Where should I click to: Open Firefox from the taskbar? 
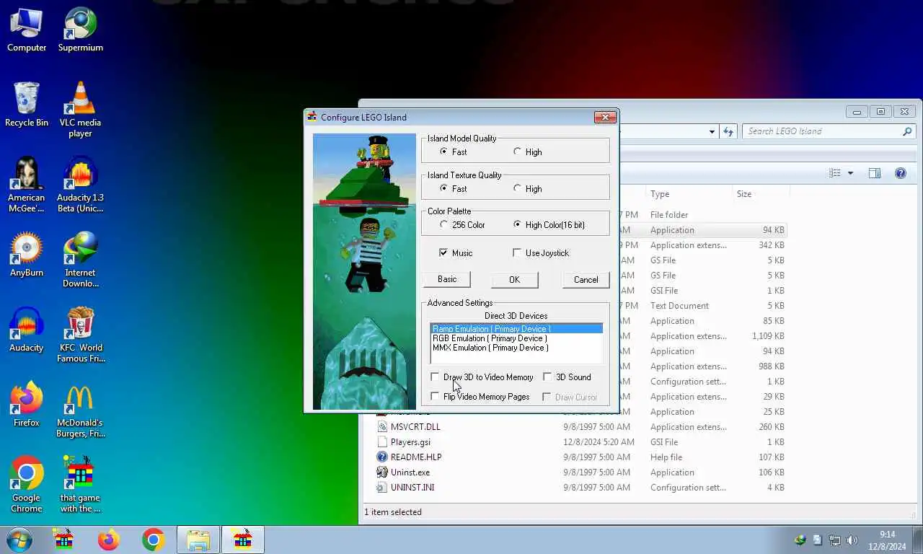(109, 540)
